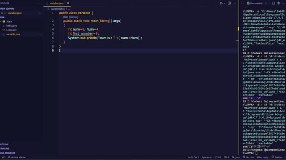Click variable.java in the breadcrumb
The height and width of the screenshot is (160, 286).
(58, 9)
